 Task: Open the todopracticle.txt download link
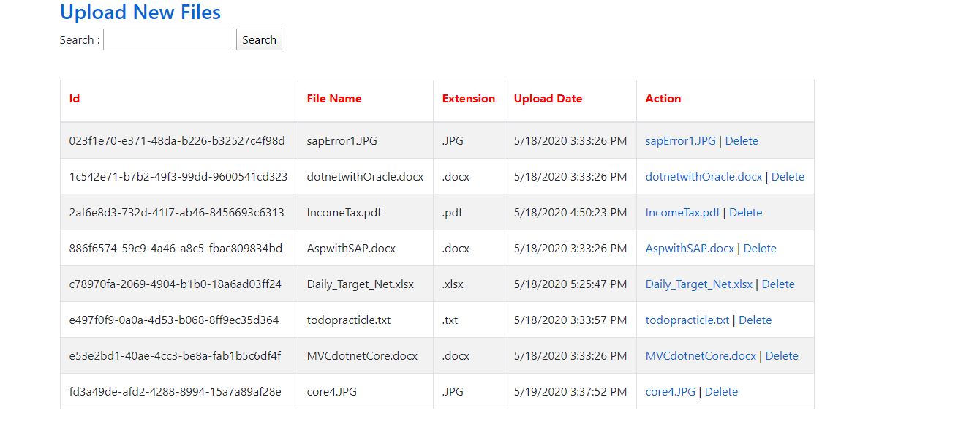point(687,320)
